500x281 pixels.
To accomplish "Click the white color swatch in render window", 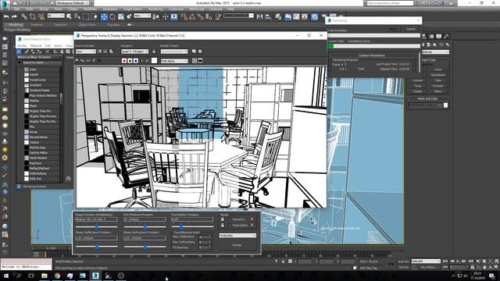I will coord(155,61).
